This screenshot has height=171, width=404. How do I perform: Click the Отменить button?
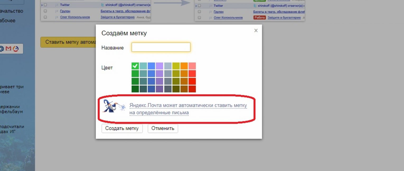163,128
